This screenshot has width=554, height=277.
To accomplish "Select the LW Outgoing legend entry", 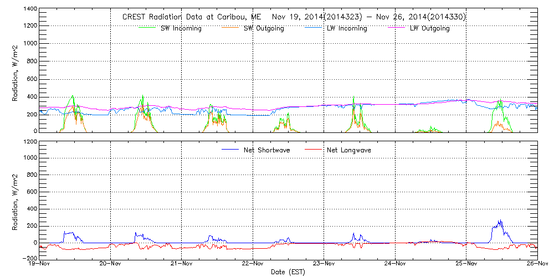I will point(429,29).
